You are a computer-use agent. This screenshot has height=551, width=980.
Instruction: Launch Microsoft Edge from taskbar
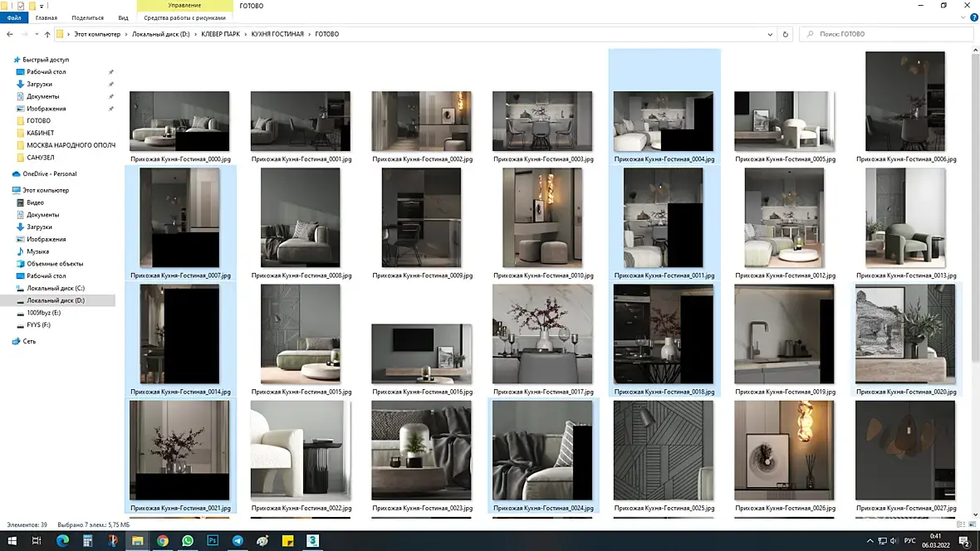point(62,541)
